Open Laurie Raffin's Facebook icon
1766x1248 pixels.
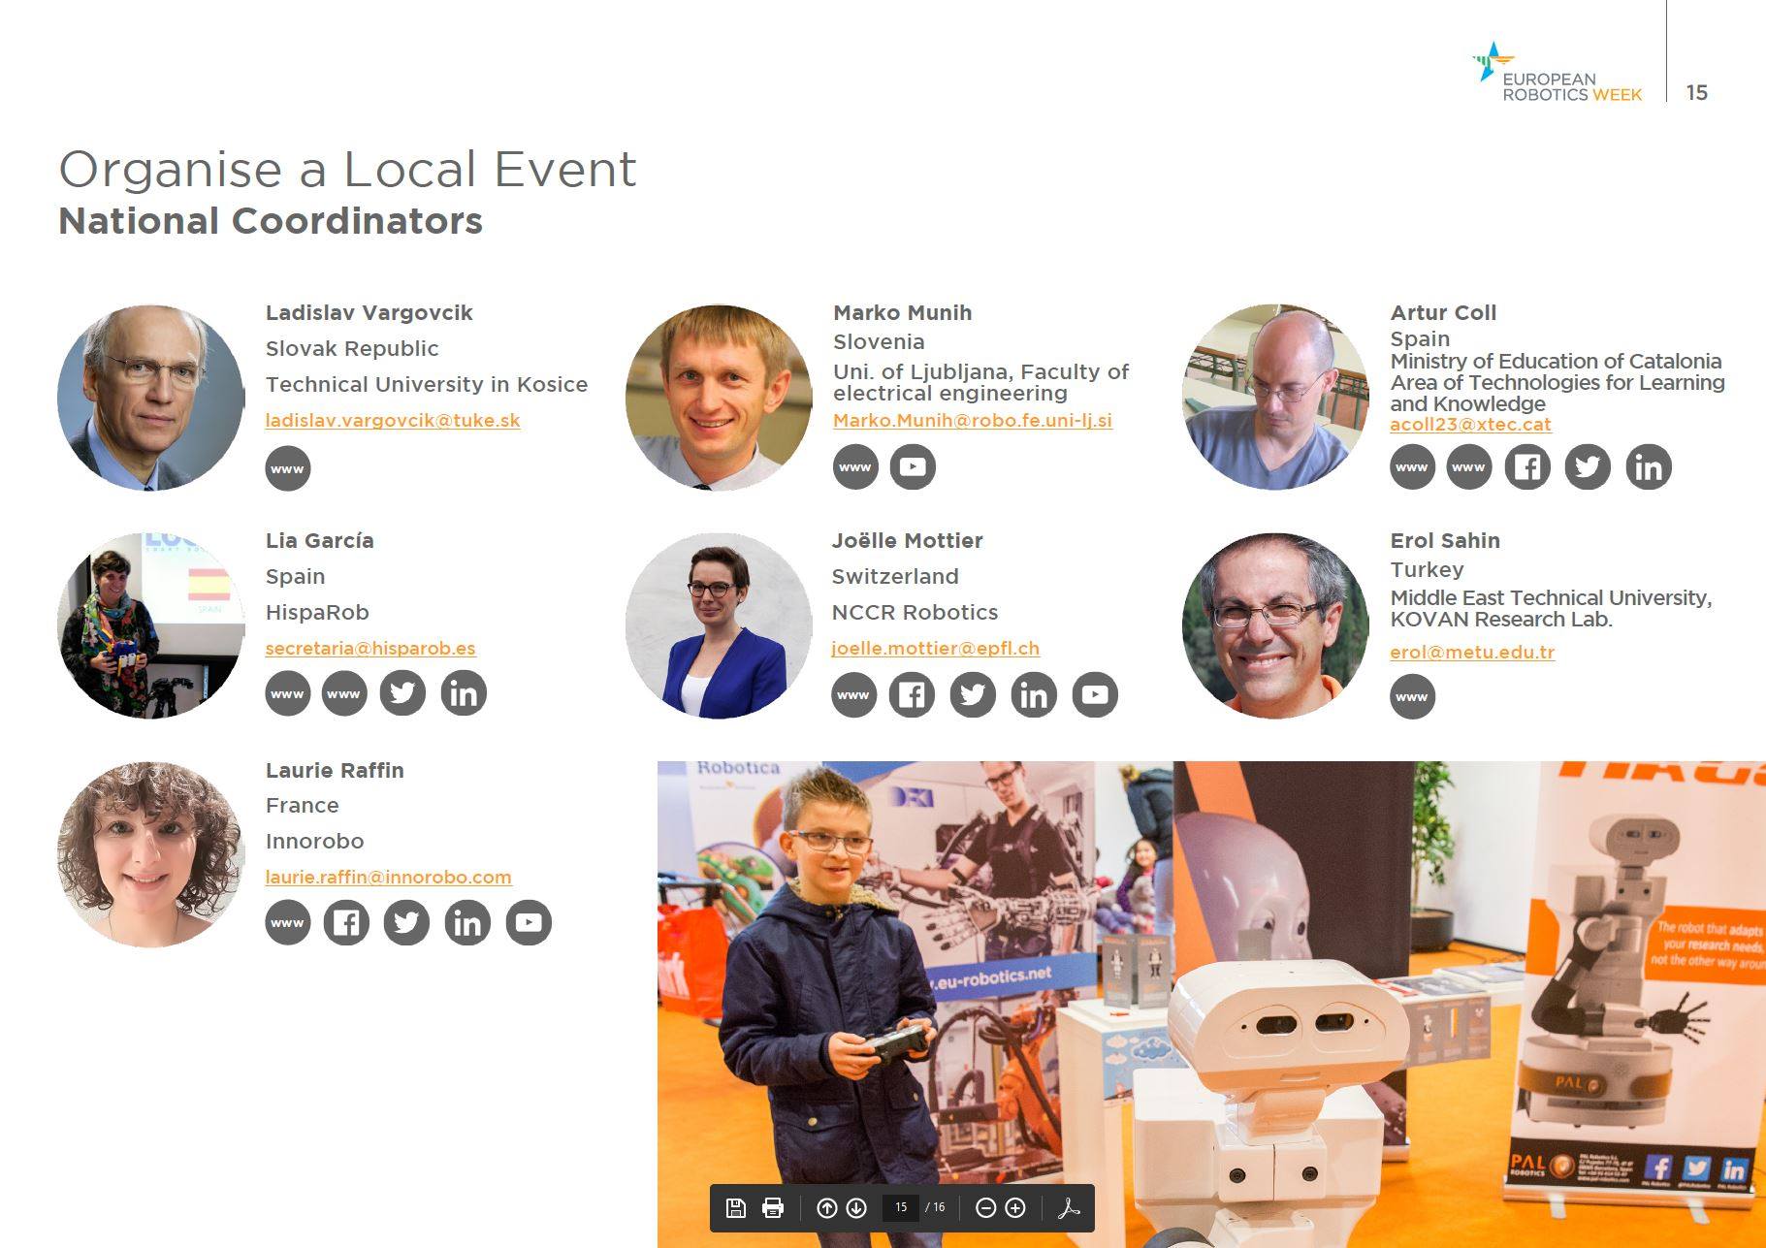(346, 922)
